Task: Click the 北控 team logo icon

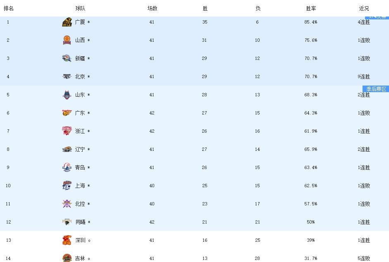Action: [x=67, y=204]
